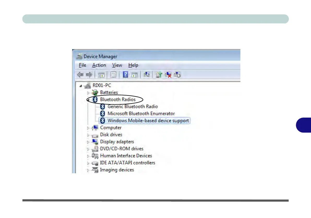Select the IDE ATA/ATAPI controllers label
Image resolution: width=311 pixels, height=218 pixels.
pyautogui.click(x=128, y=163)
